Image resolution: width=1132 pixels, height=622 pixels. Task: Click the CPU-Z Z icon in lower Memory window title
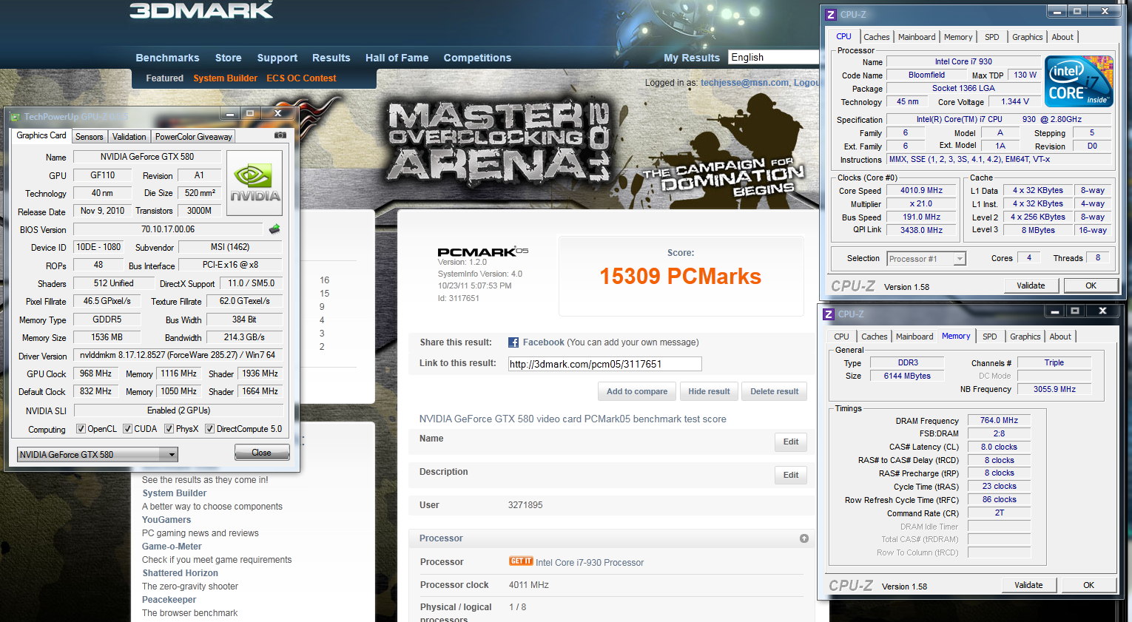point(829,314)
